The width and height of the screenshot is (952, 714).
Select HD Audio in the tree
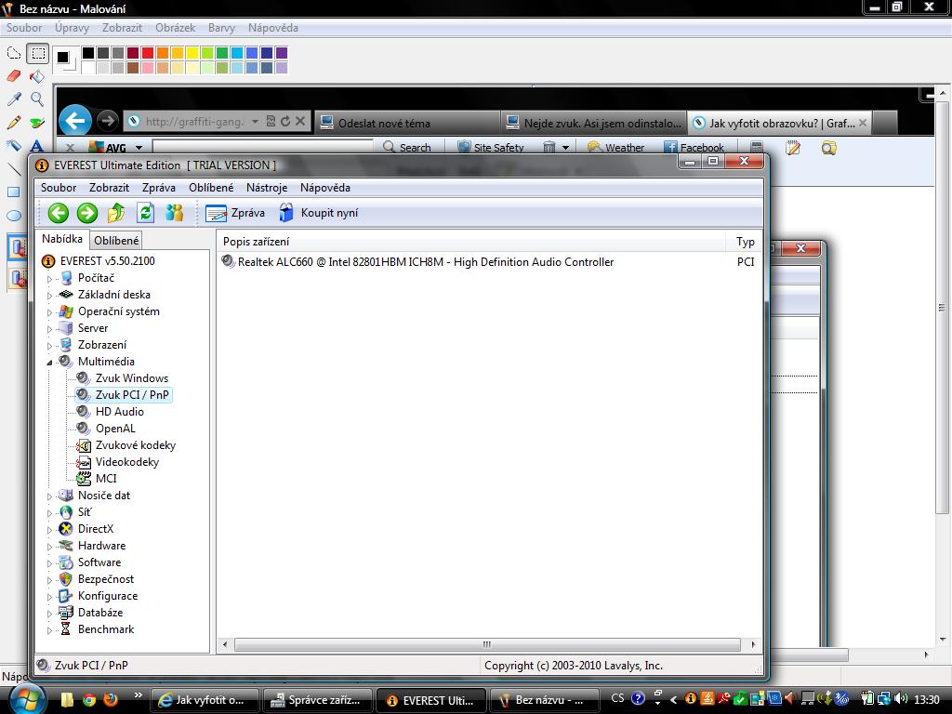coord(120,412)
